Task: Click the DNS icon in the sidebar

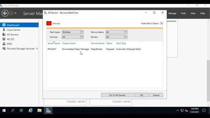Action: tap(4, 44)
